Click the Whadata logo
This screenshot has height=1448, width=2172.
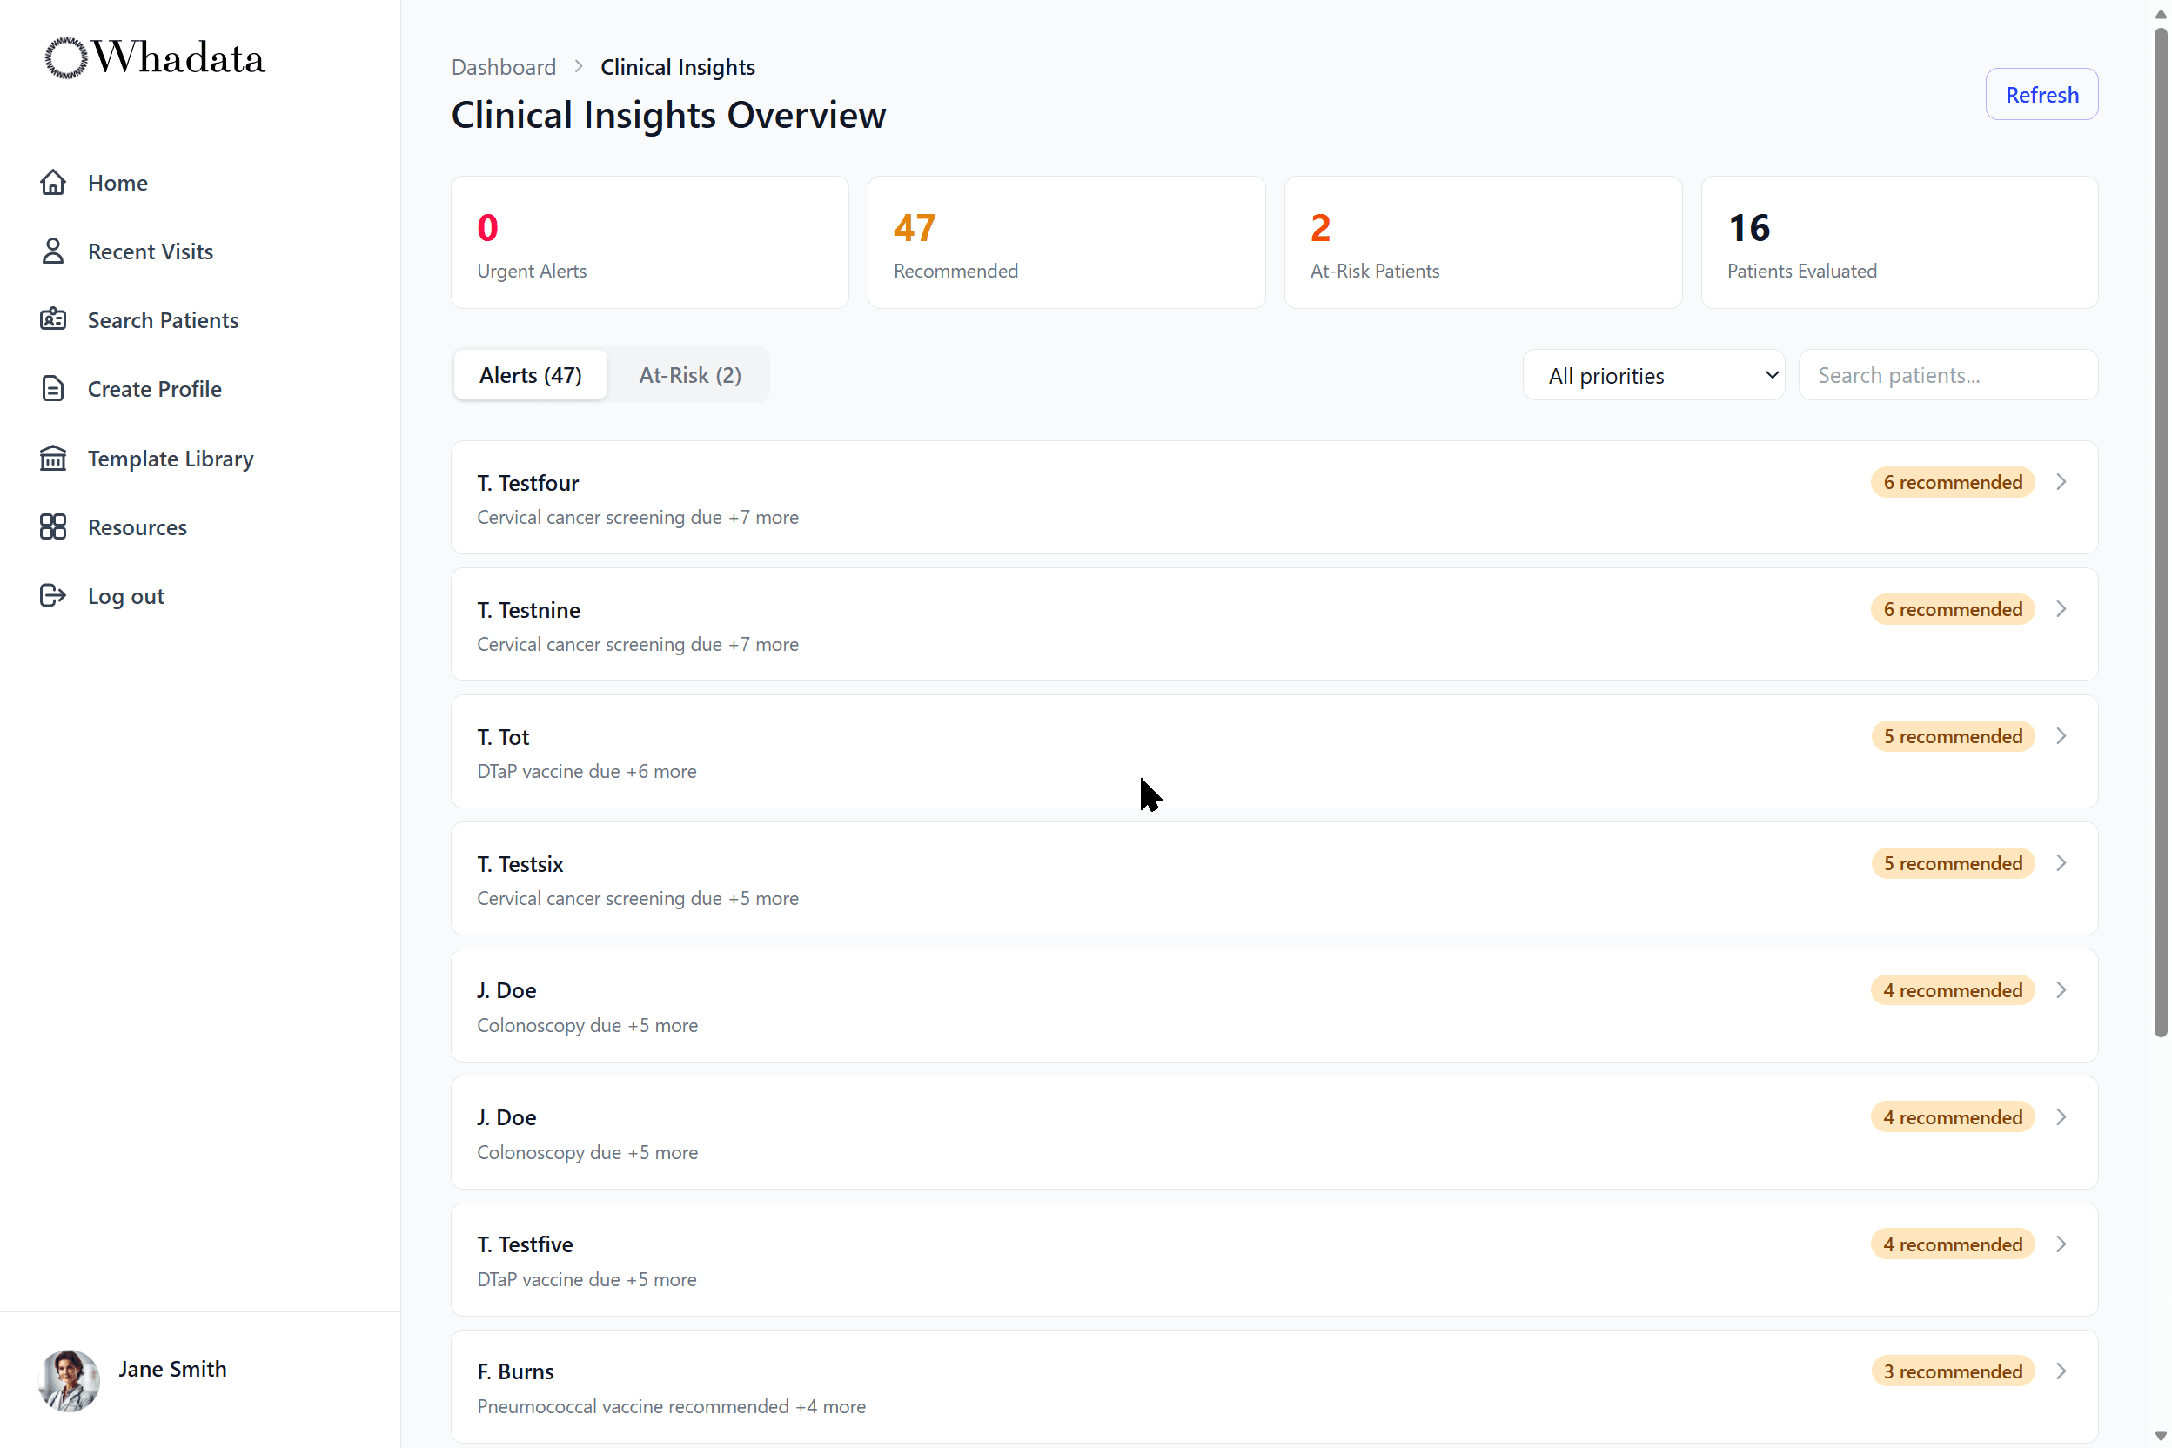point(153,57)
